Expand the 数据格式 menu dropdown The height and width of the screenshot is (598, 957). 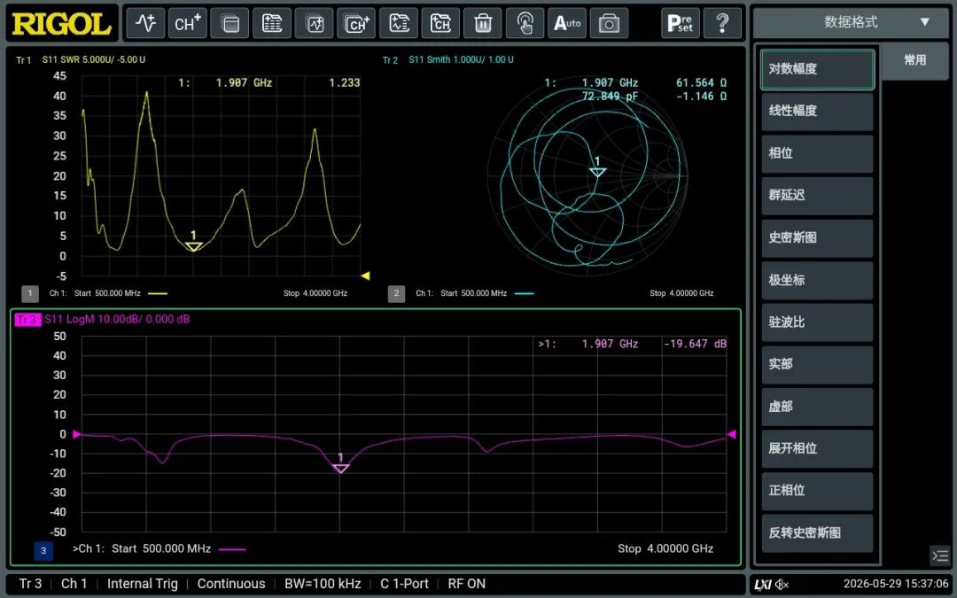pyautogui.click(x=852, y=22)
